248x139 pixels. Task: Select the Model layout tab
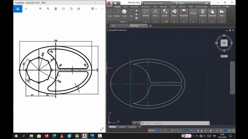tap(112, 127)
